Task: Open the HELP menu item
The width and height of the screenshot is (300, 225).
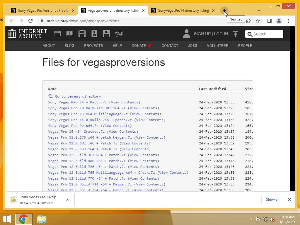Action: [117, 45]
